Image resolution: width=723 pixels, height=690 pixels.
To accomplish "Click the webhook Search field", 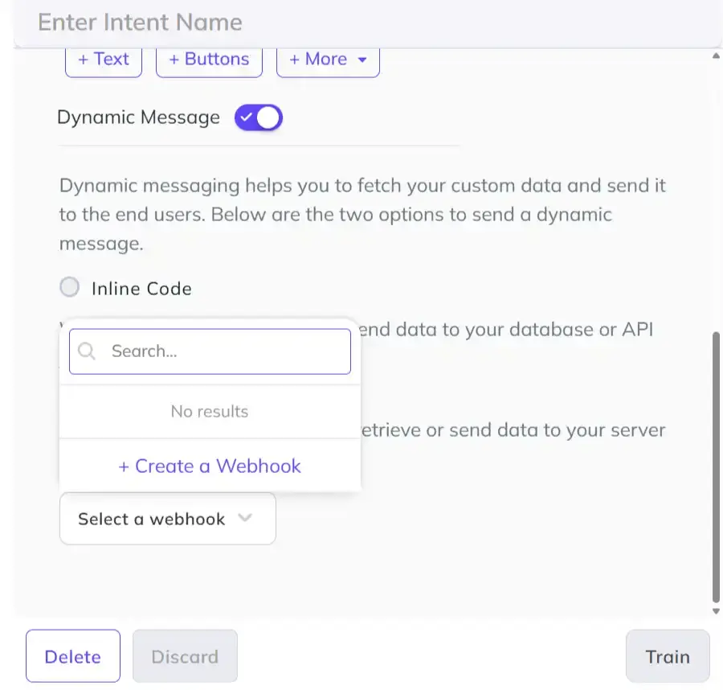I will point(210,351).
